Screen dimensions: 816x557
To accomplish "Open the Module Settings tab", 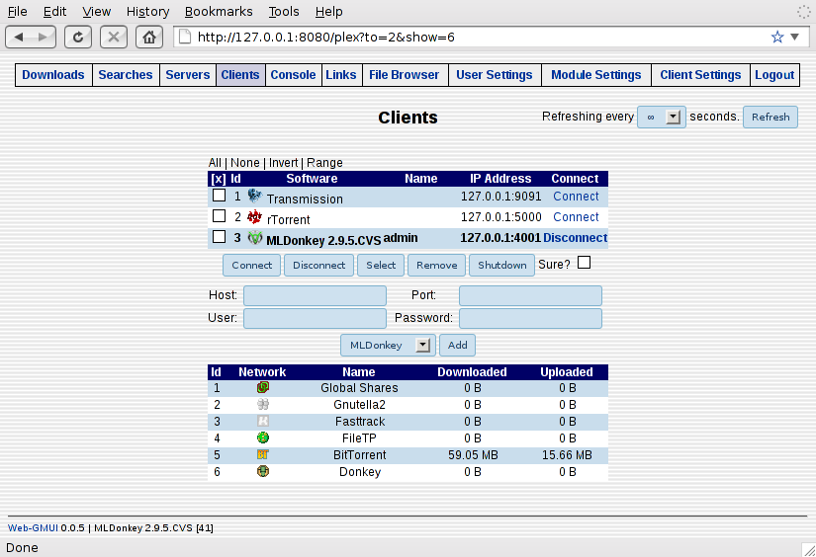I will tap(595, 75).
